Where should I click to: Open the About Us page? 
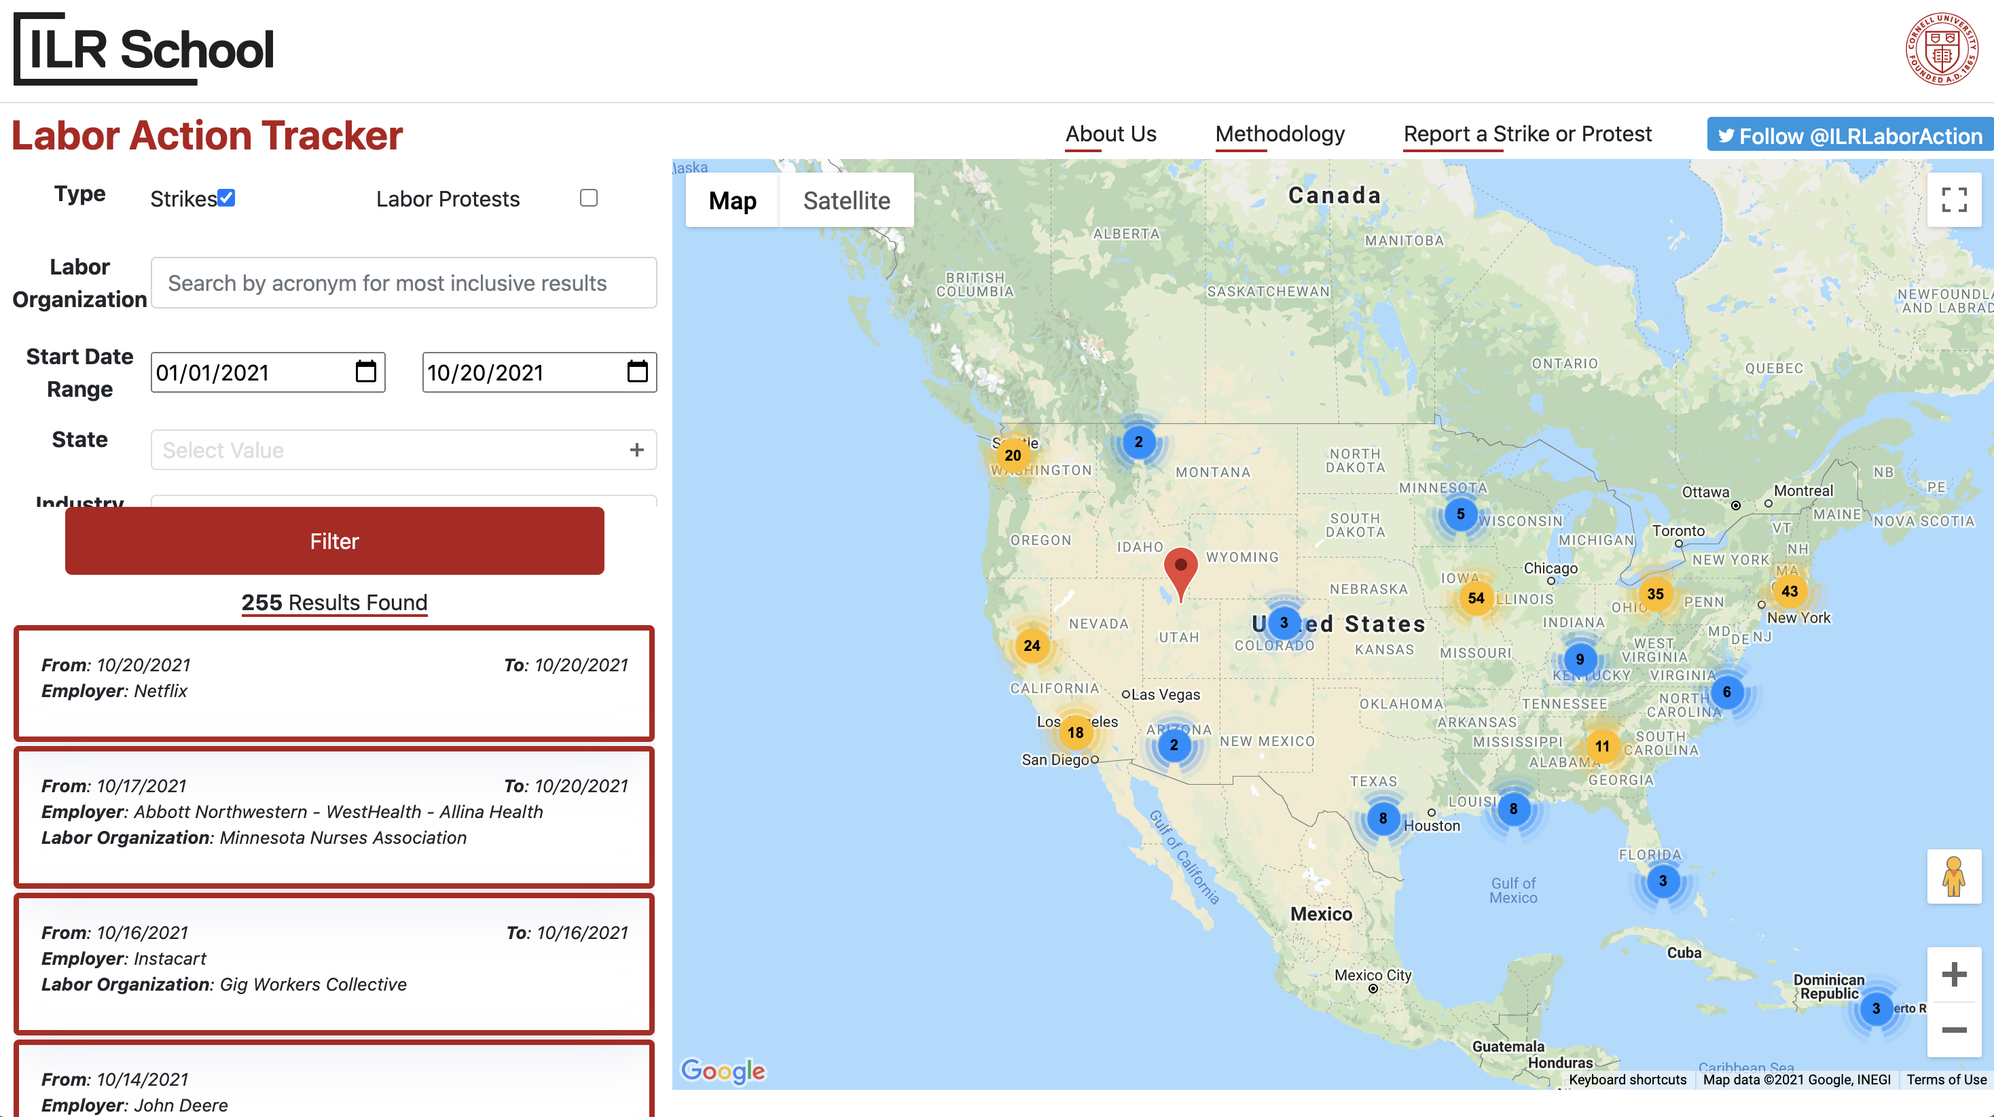coord(1110,134)
